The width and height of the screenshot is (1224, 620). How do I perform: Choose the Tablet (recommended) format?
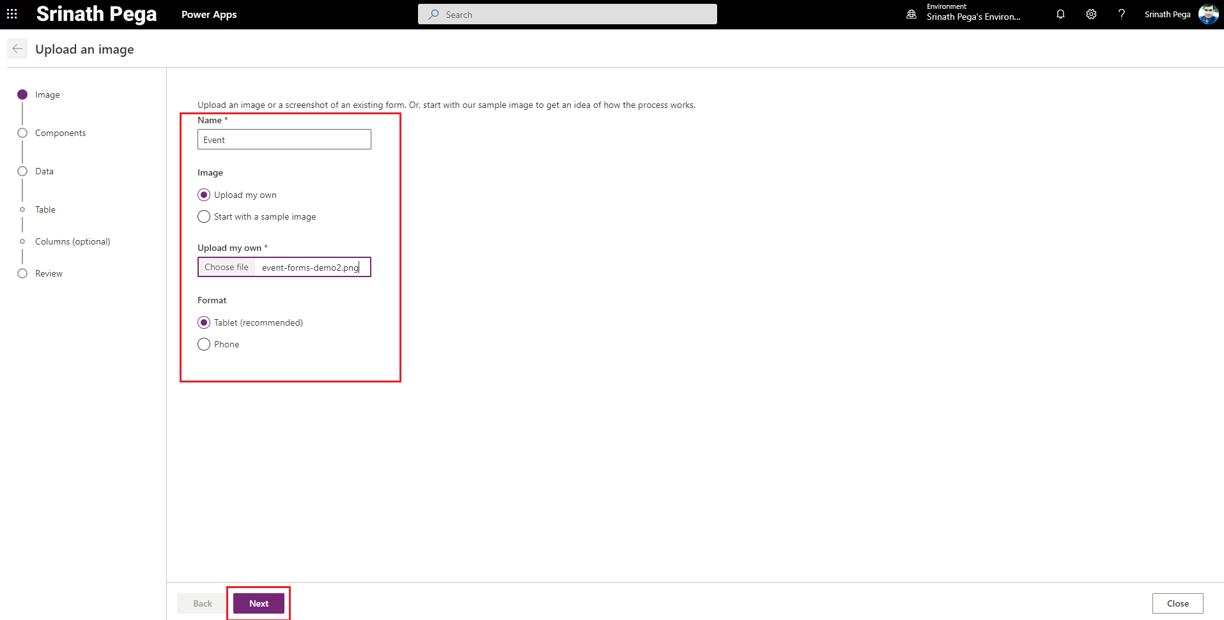click(204, 322)
